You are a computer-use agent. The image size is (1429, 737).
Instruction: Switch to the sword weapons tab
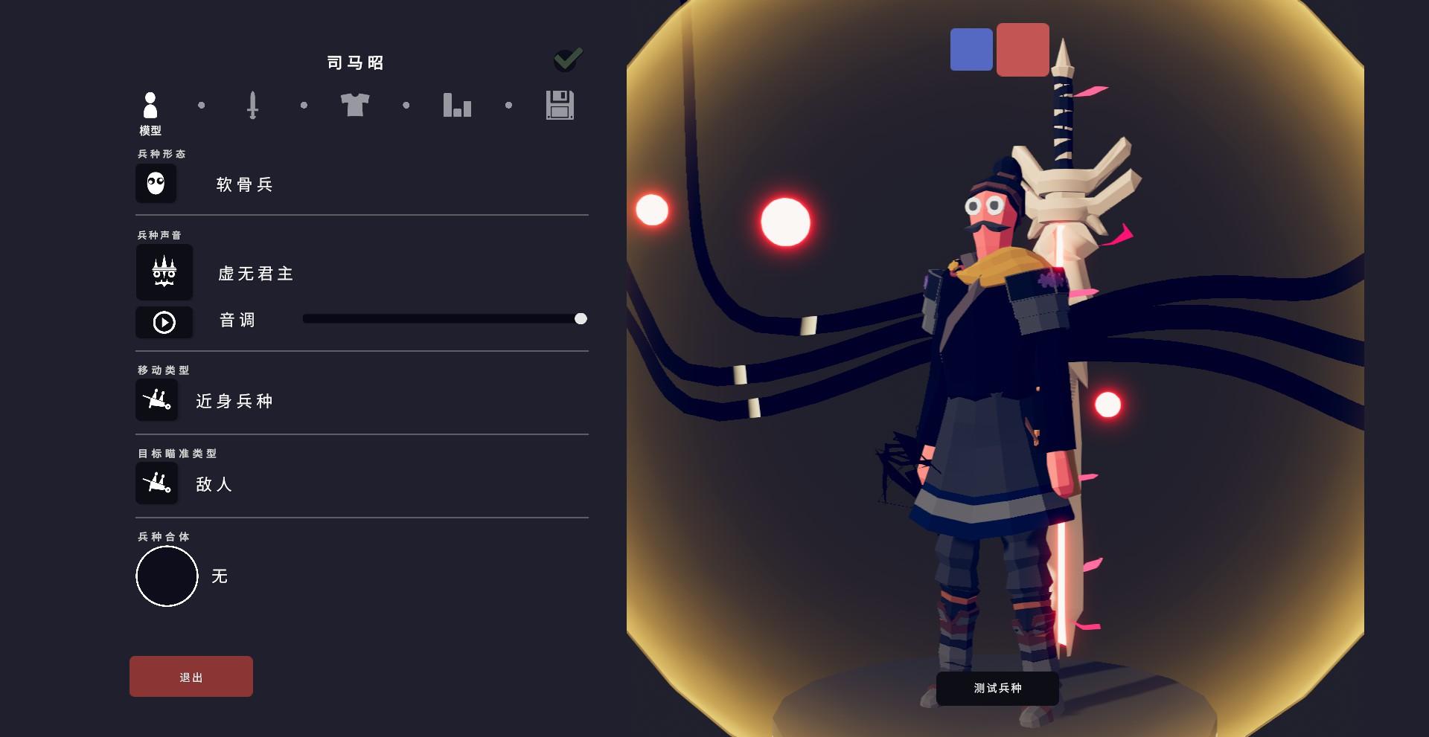[252, 105]
